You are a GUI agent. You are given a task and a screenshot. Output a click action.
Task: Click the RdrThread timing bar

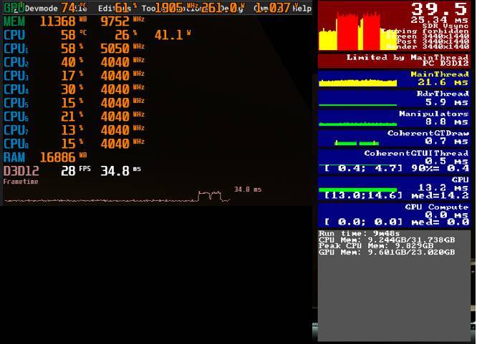358,105
